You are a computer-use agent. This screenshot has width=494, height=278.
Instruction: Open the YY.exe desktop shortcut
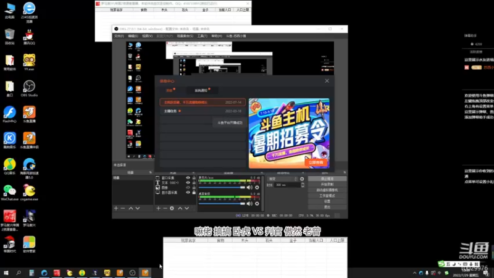(29, 62)
